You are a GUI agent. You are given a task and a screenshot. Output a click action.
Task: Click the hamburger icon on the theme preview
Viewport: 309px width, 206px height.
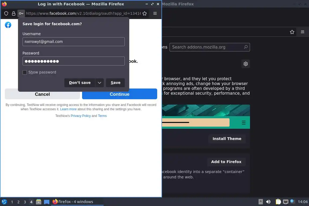pos(244,123)
